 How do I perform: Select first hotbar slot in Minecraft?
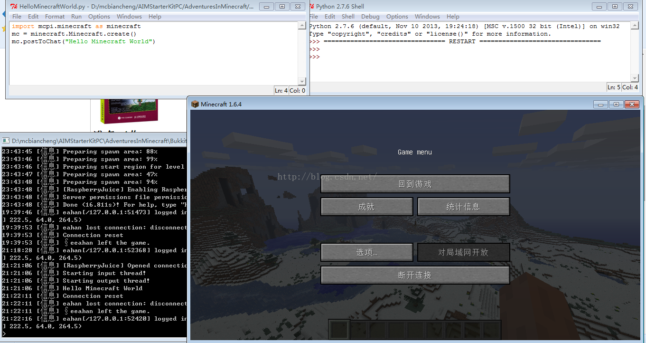coord(339,330)
